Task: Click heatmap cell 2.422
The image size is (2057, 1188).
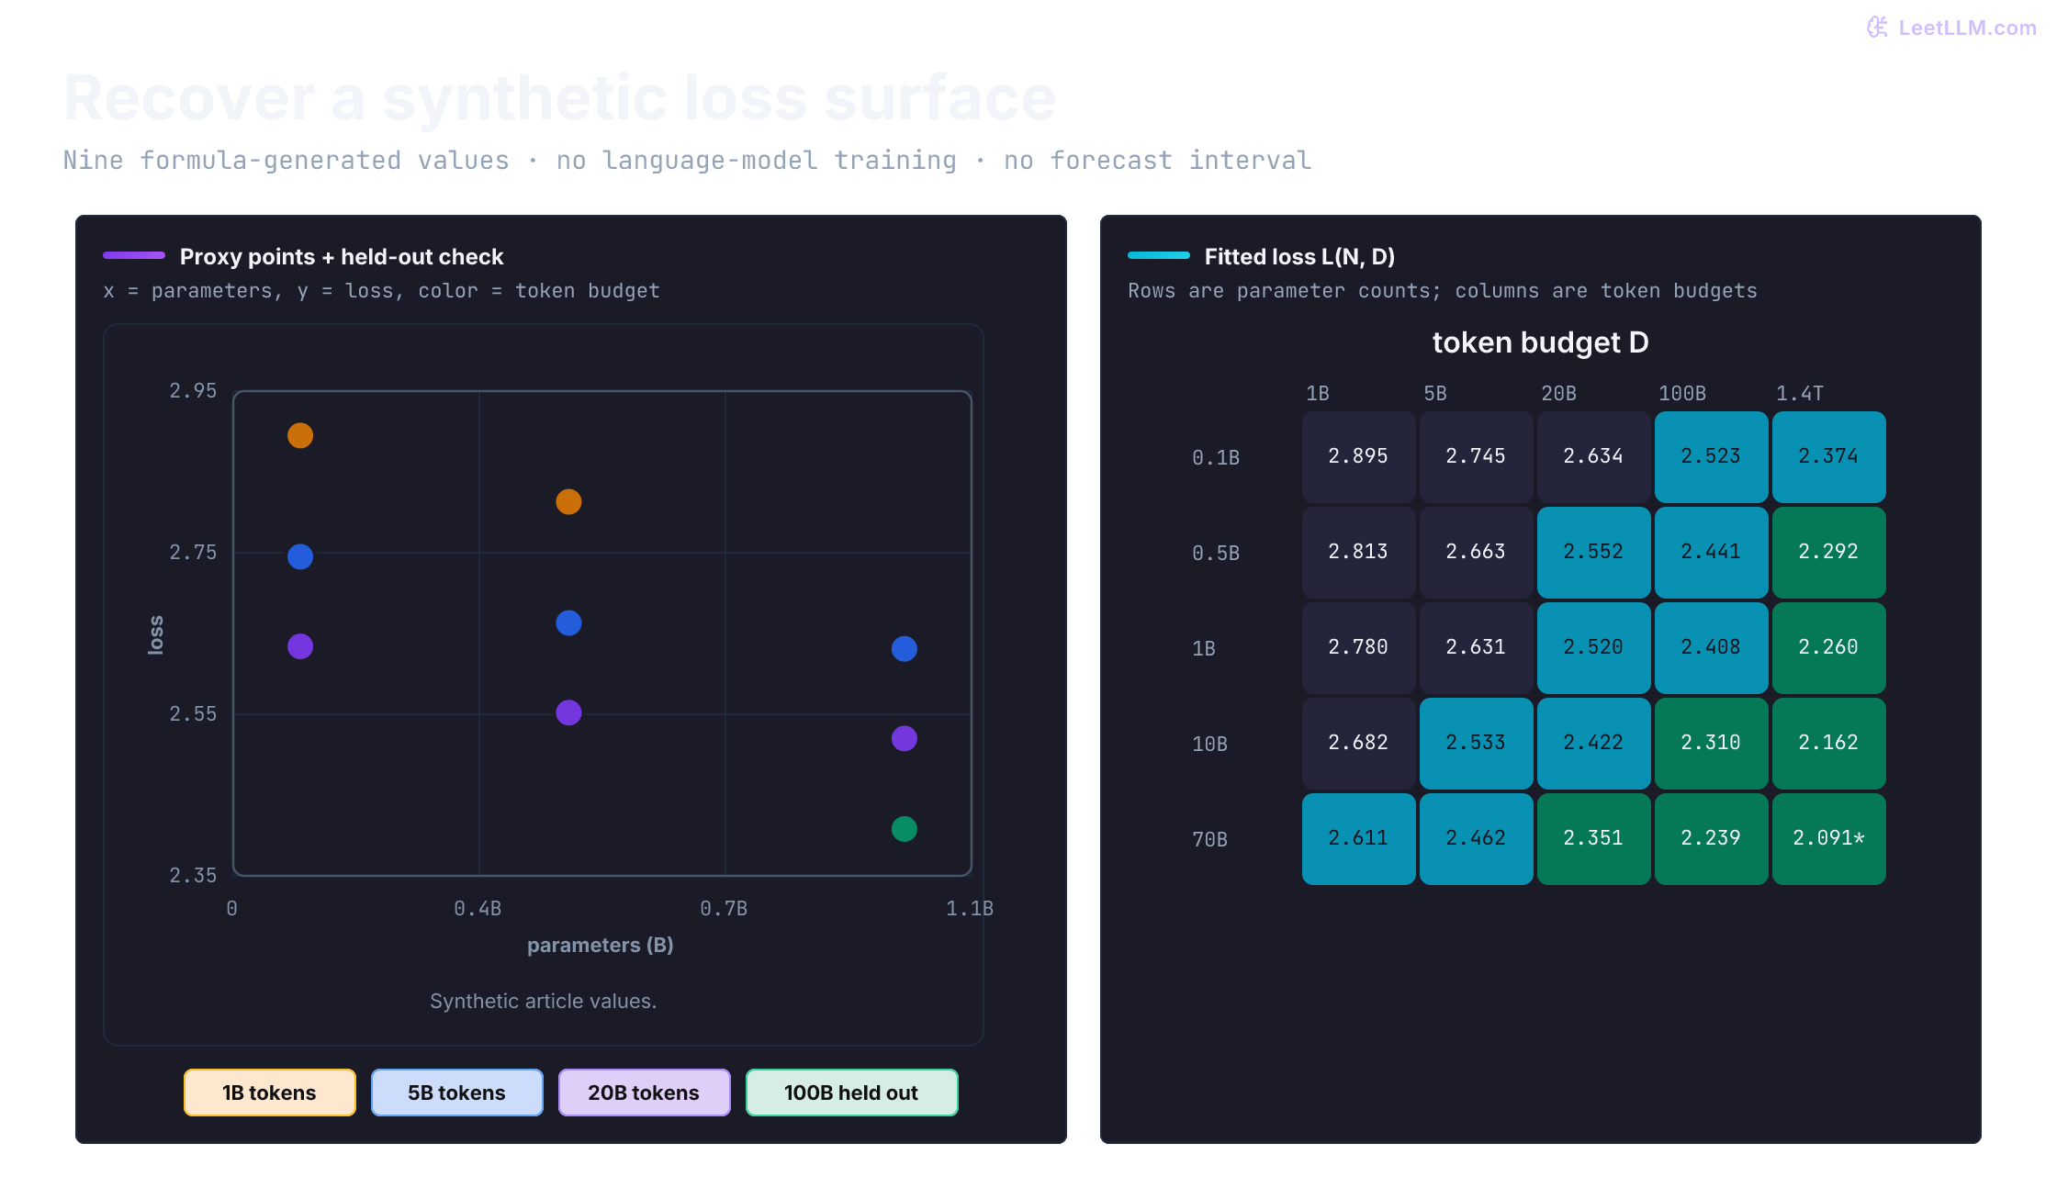Action: click(x=1594, y=744)
